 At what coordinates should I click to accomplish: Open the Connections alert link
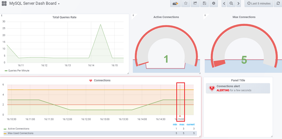(x=228, y=86)
